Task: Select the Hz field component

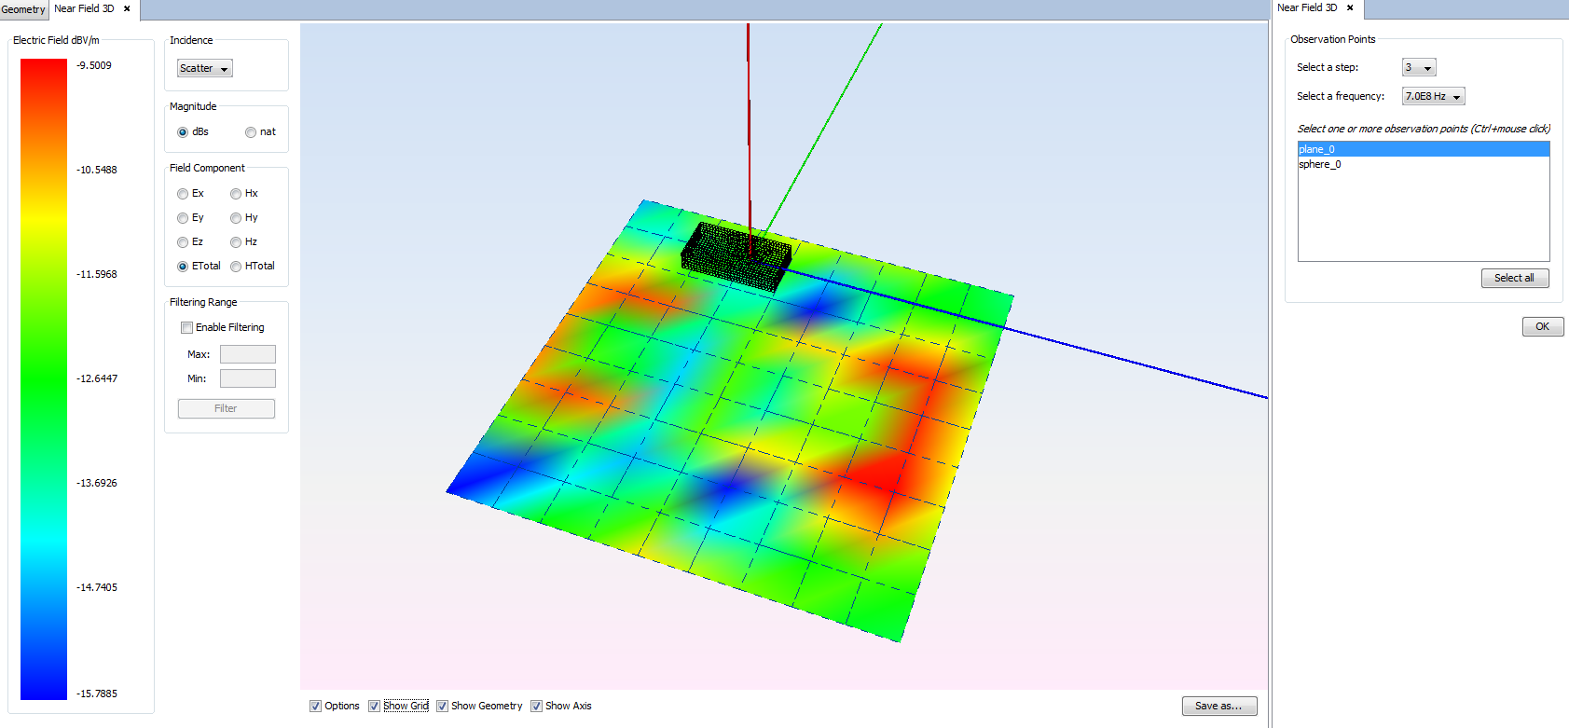Action: [x=236, y=242]
